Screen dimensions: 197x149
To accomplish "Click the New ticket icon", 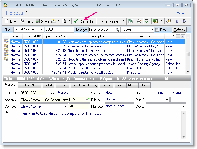I will coord(7,21).
